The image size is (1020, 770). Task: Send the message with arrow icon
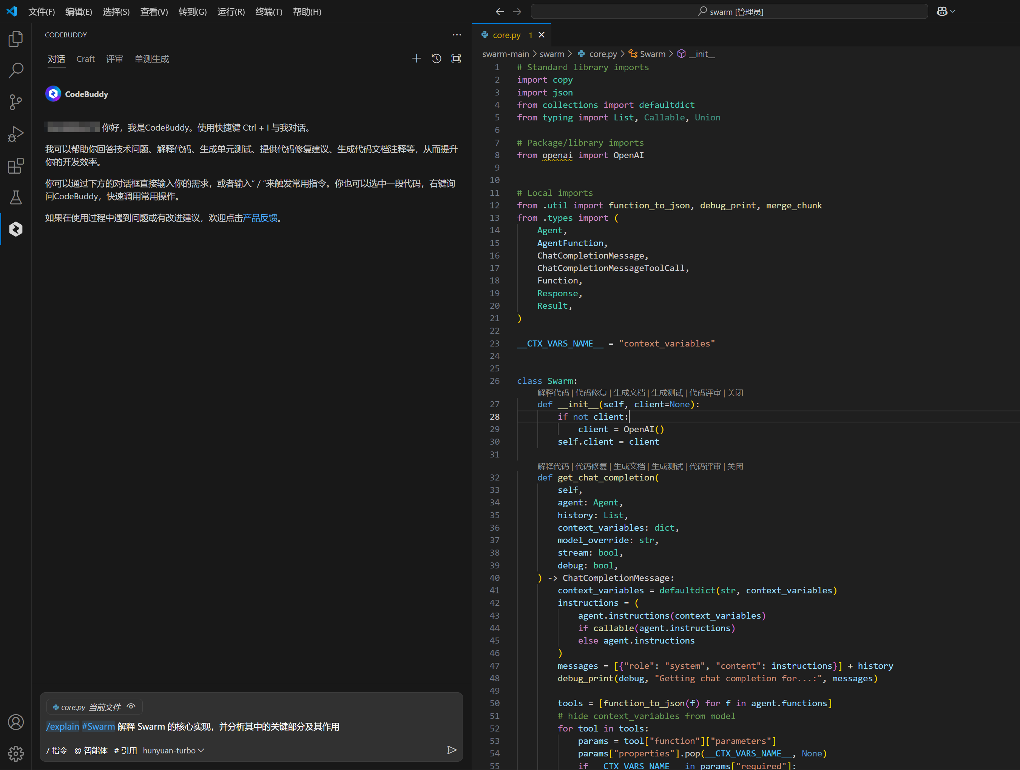[451, 750]
